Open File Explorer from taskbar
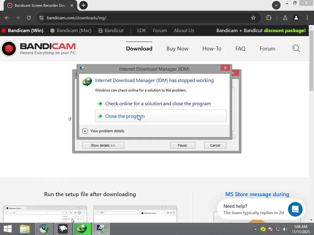Image resolution: width=314 pixels, height=235 pixels. coord(25,229)
